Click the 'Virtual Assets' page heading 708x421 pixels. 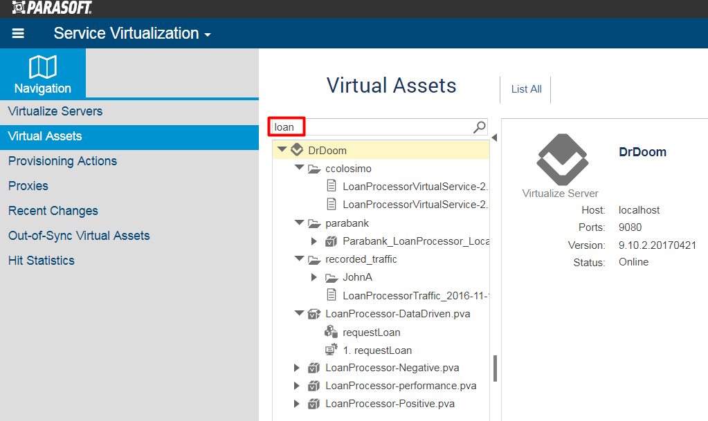click(x=392, y=86)
